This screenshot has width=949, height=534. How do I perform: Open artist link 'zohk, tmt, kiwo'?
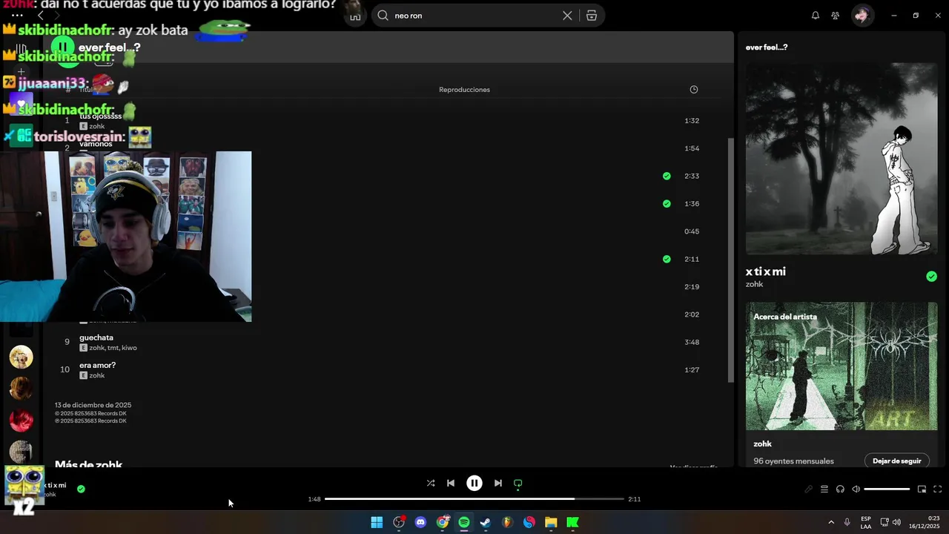[113, 348]
